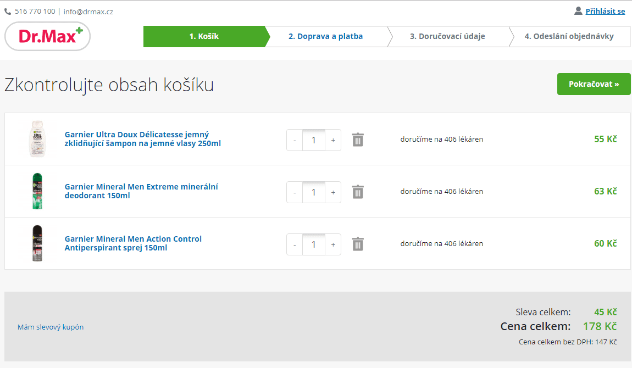Click the phone number 516 770 100
This screenshot has height=368, width=632.
point(35,12)
